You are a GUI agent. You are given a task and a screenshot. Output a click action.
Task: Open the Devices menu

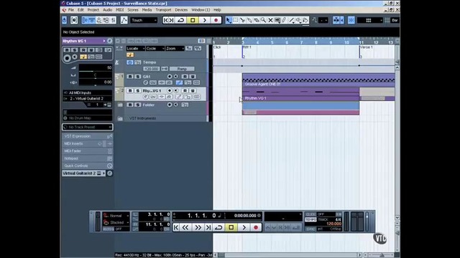point(181,9)
